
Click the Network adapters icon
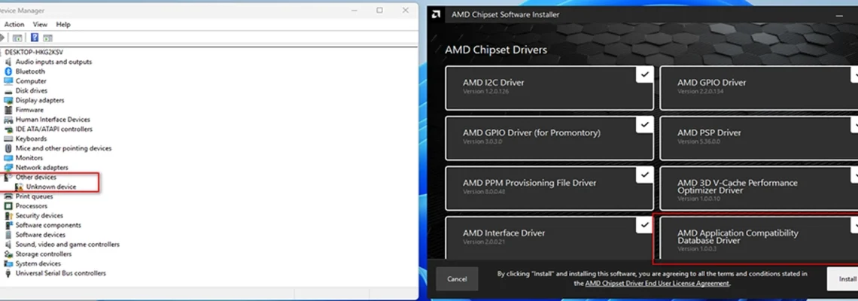point(8,168)
